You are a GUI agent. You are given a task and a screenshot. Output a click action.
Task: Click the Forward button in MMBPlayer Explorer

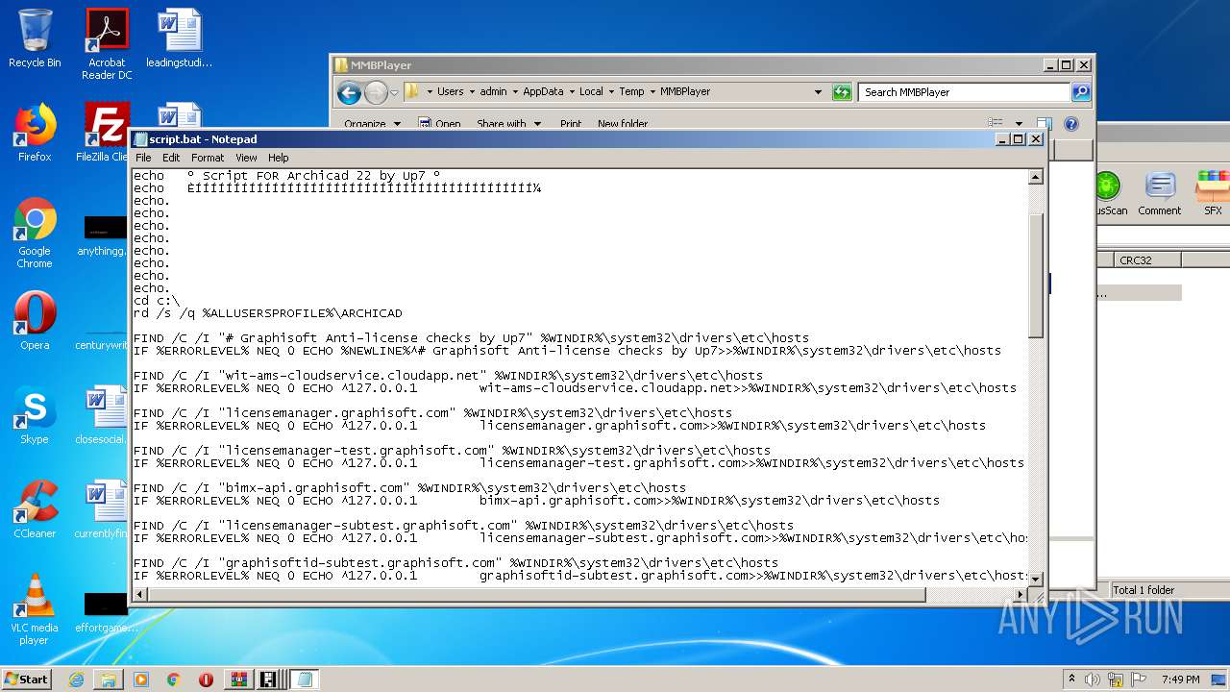tap(376, 92)
